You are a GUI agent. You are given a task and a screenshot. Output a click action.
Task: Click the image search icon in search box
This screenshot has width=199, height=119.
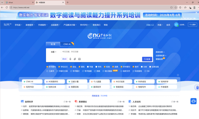point(79,59)
